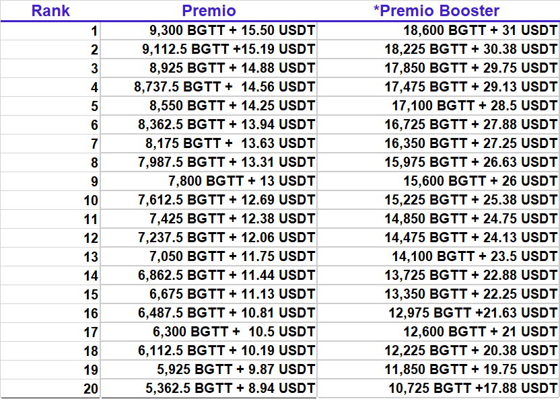Click the *Premio Booster column header
Image resolution: width=560 pixels, height=403 pixels.
[x=437, y=11]
